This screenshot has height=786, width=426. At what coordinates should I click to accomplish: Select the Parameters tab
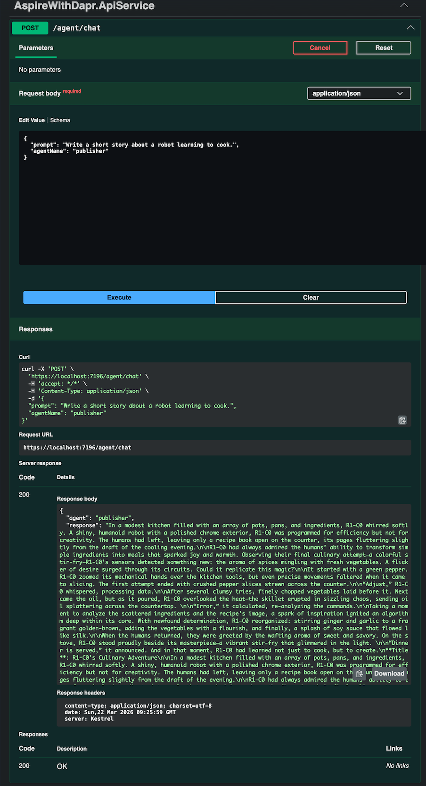(x=36, y=48)
